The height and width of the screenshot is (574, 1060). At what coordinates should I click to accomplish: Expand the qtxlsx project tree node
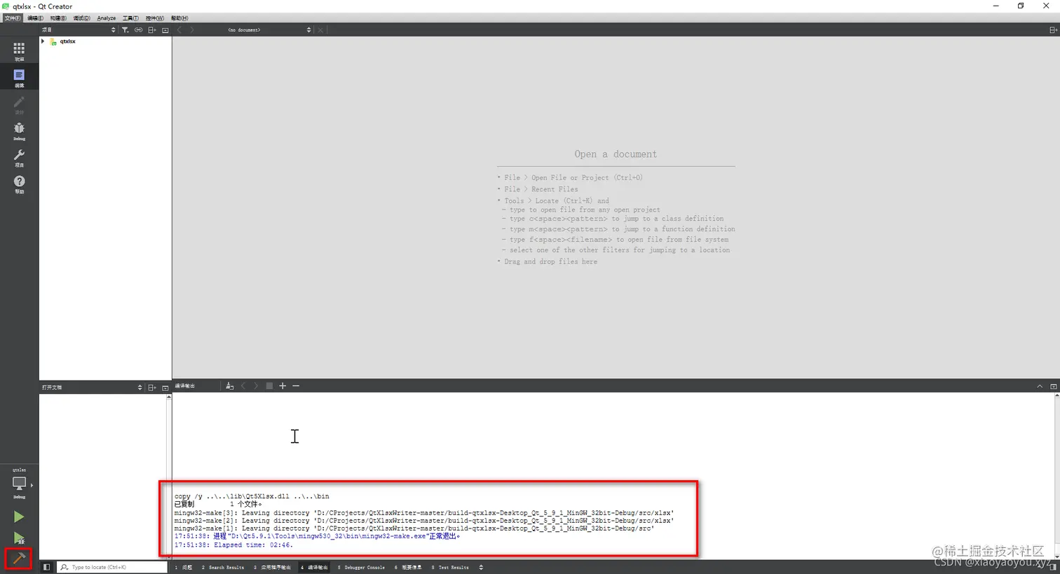pos(43,41)
